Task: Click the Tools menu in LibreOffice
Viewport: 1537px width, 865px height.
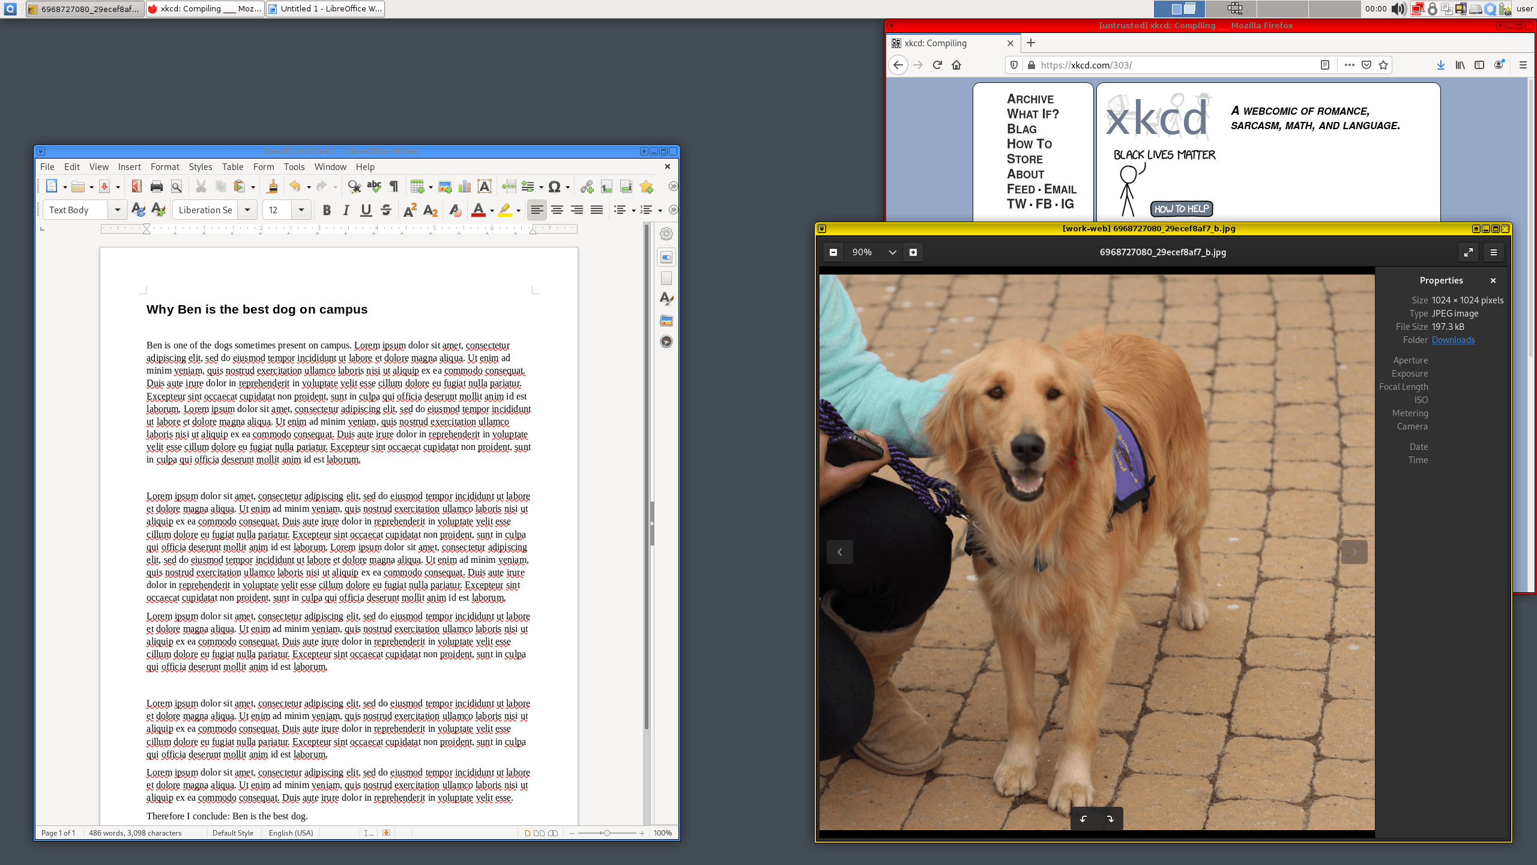Action: click(294, 167)
